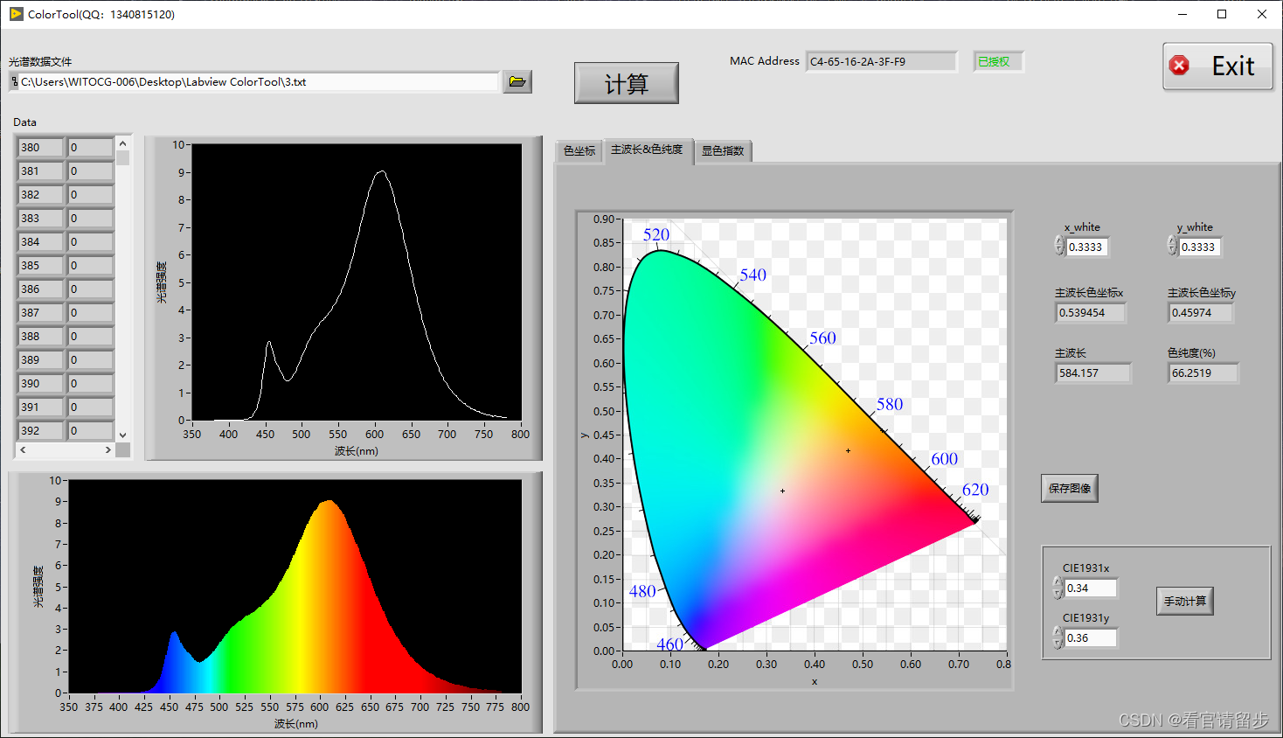Click the Data table scroll left arrow
The image size is (1283, 738).
pos(23,449)
